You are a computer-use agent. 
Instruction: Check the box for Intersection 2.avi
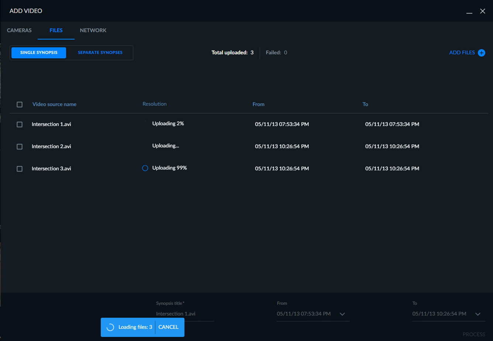click(x=20, y=147)
